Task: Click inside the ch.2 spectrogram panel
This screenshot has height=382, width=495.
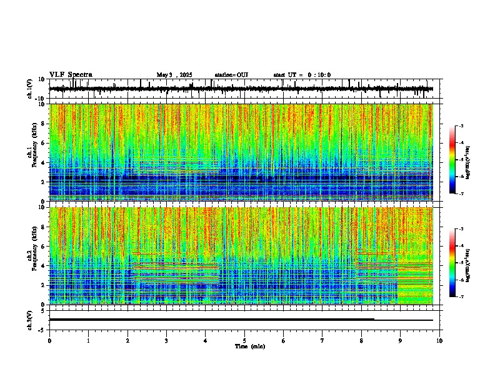Action: coord(241,256)
